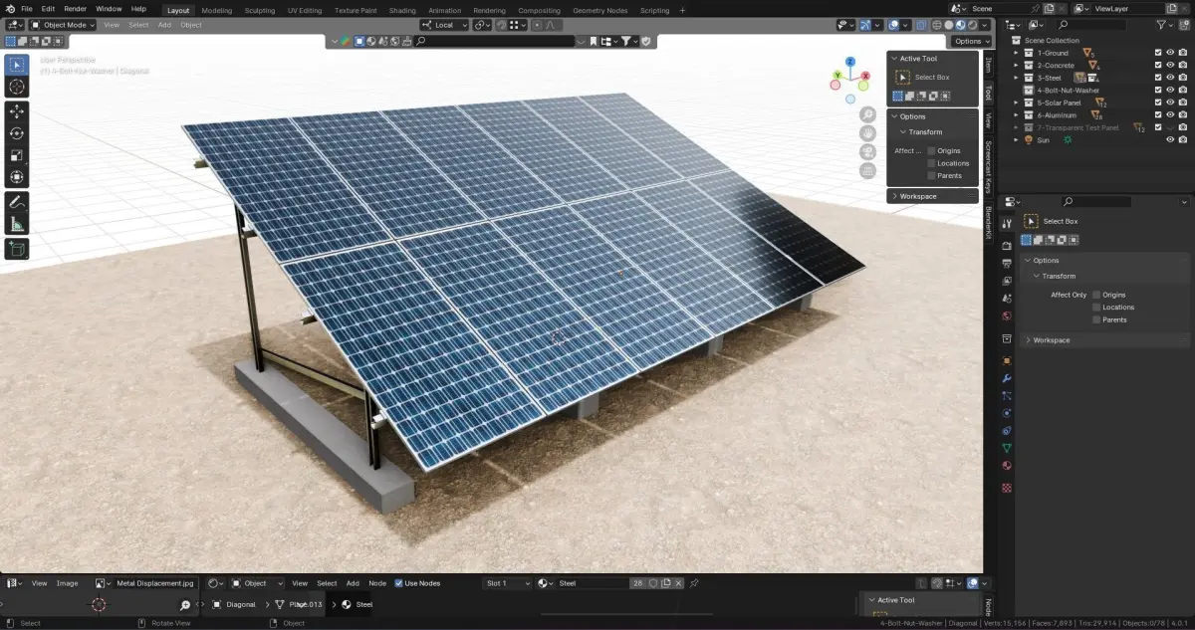The width and height of the screenshot is (1195, 630).
Task: Click the Add Cube tool
Action: (x=17, y=249)
